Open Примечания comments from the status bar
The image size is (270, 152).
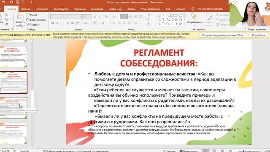click(x=189, y=151)
